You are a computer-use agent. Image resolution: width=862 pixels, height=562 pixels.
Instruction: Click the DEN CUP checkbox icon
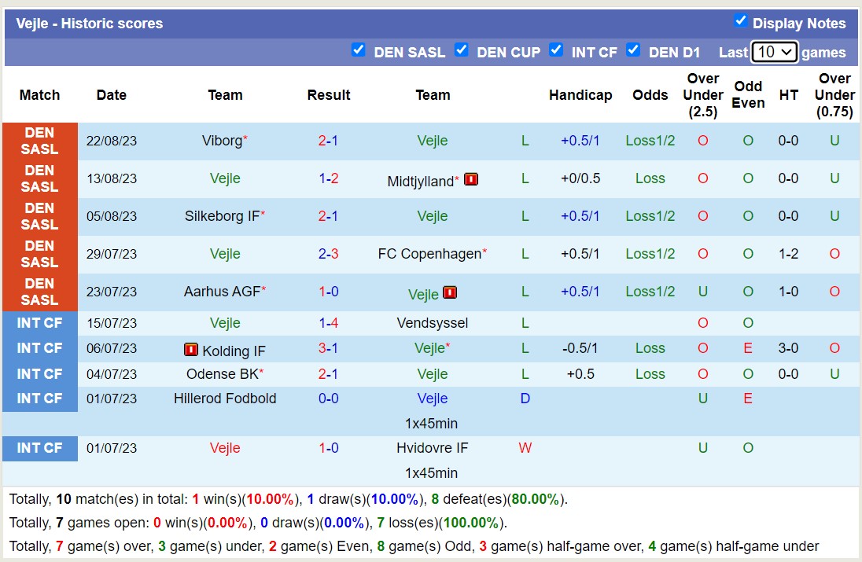[x=462, y=50]
